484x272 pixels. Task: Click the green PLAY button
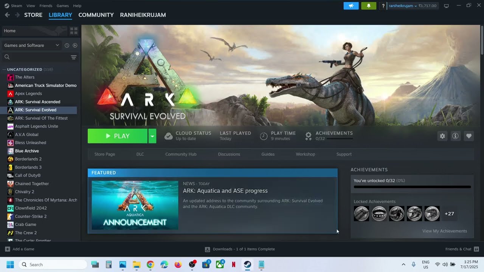(x=118, y=136)
